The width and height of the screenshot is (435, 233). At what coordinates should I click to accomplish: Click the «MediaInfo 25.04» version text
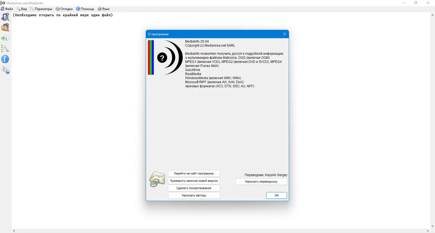pos(197,41)
